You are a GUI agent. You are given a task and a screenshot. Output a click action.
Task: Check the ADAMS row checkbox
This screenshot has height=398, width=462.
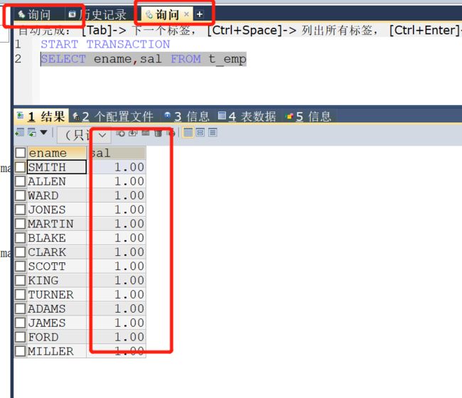pos(21,308)
